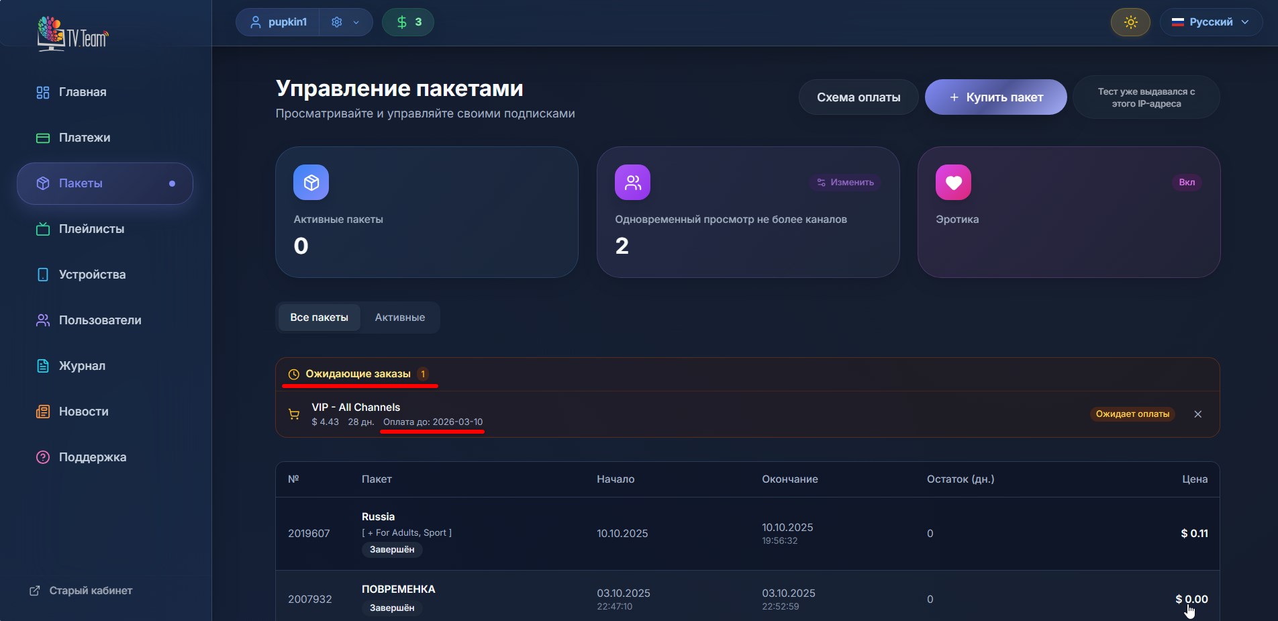Toggle the light theme sun button
Screen dimensions: 1278x621
click(x=1130, y=22)
